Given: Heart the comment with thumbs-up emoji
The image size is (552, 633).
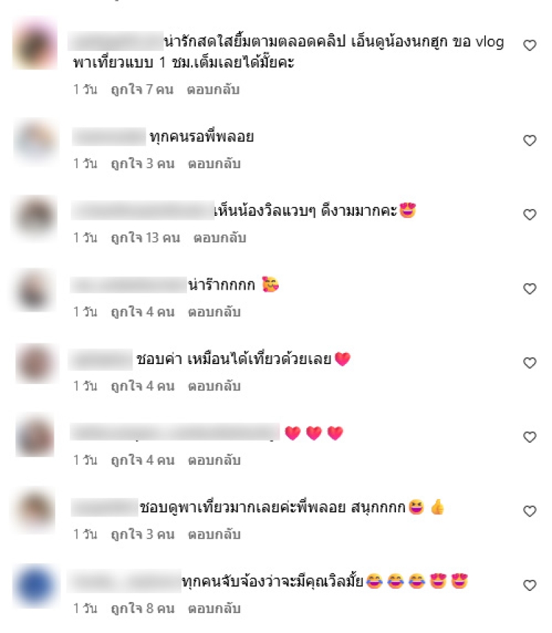Looking at the screenshot, I should [529, 511].
